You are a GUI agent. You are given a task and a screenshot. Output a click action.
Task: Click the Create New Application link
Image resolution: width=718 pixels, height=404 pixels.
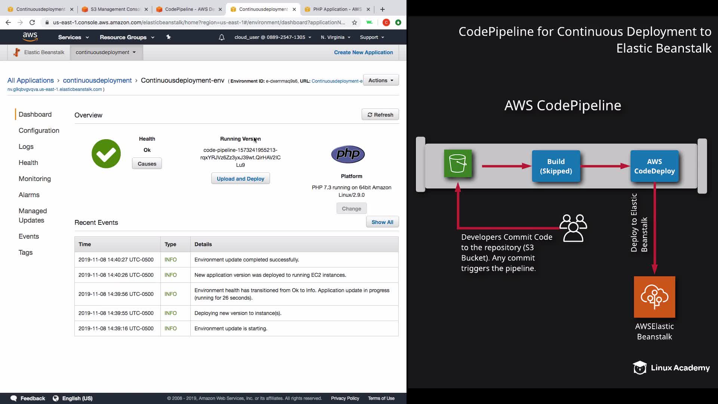pyautogui.click(x=363, y=52)
